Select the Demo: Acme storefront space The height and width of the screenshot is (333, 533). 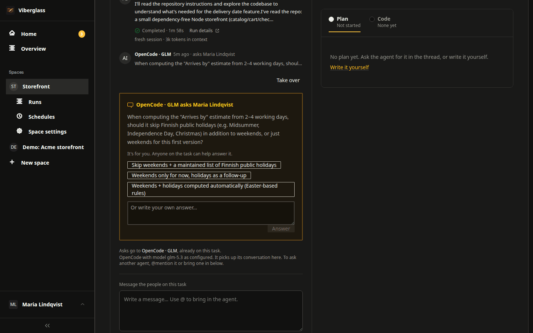(47, 147)
